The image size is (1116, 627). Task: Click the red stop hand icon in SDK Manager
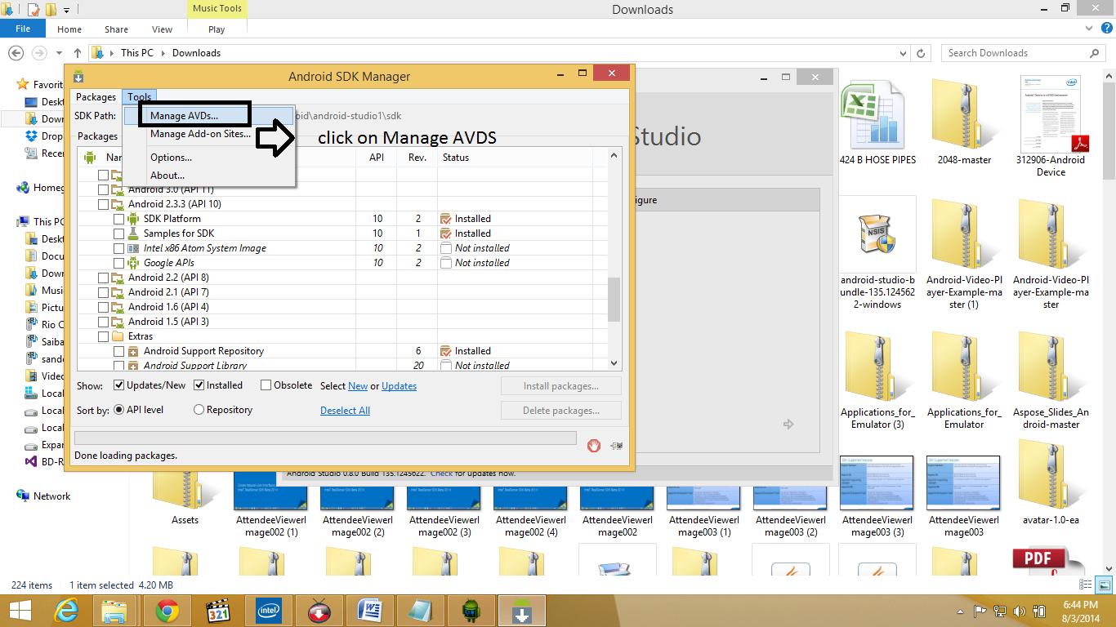point(594,445)
